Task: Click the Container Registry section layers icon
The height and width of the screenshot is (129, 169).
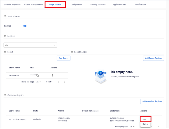Action: (x=5, y=95)
